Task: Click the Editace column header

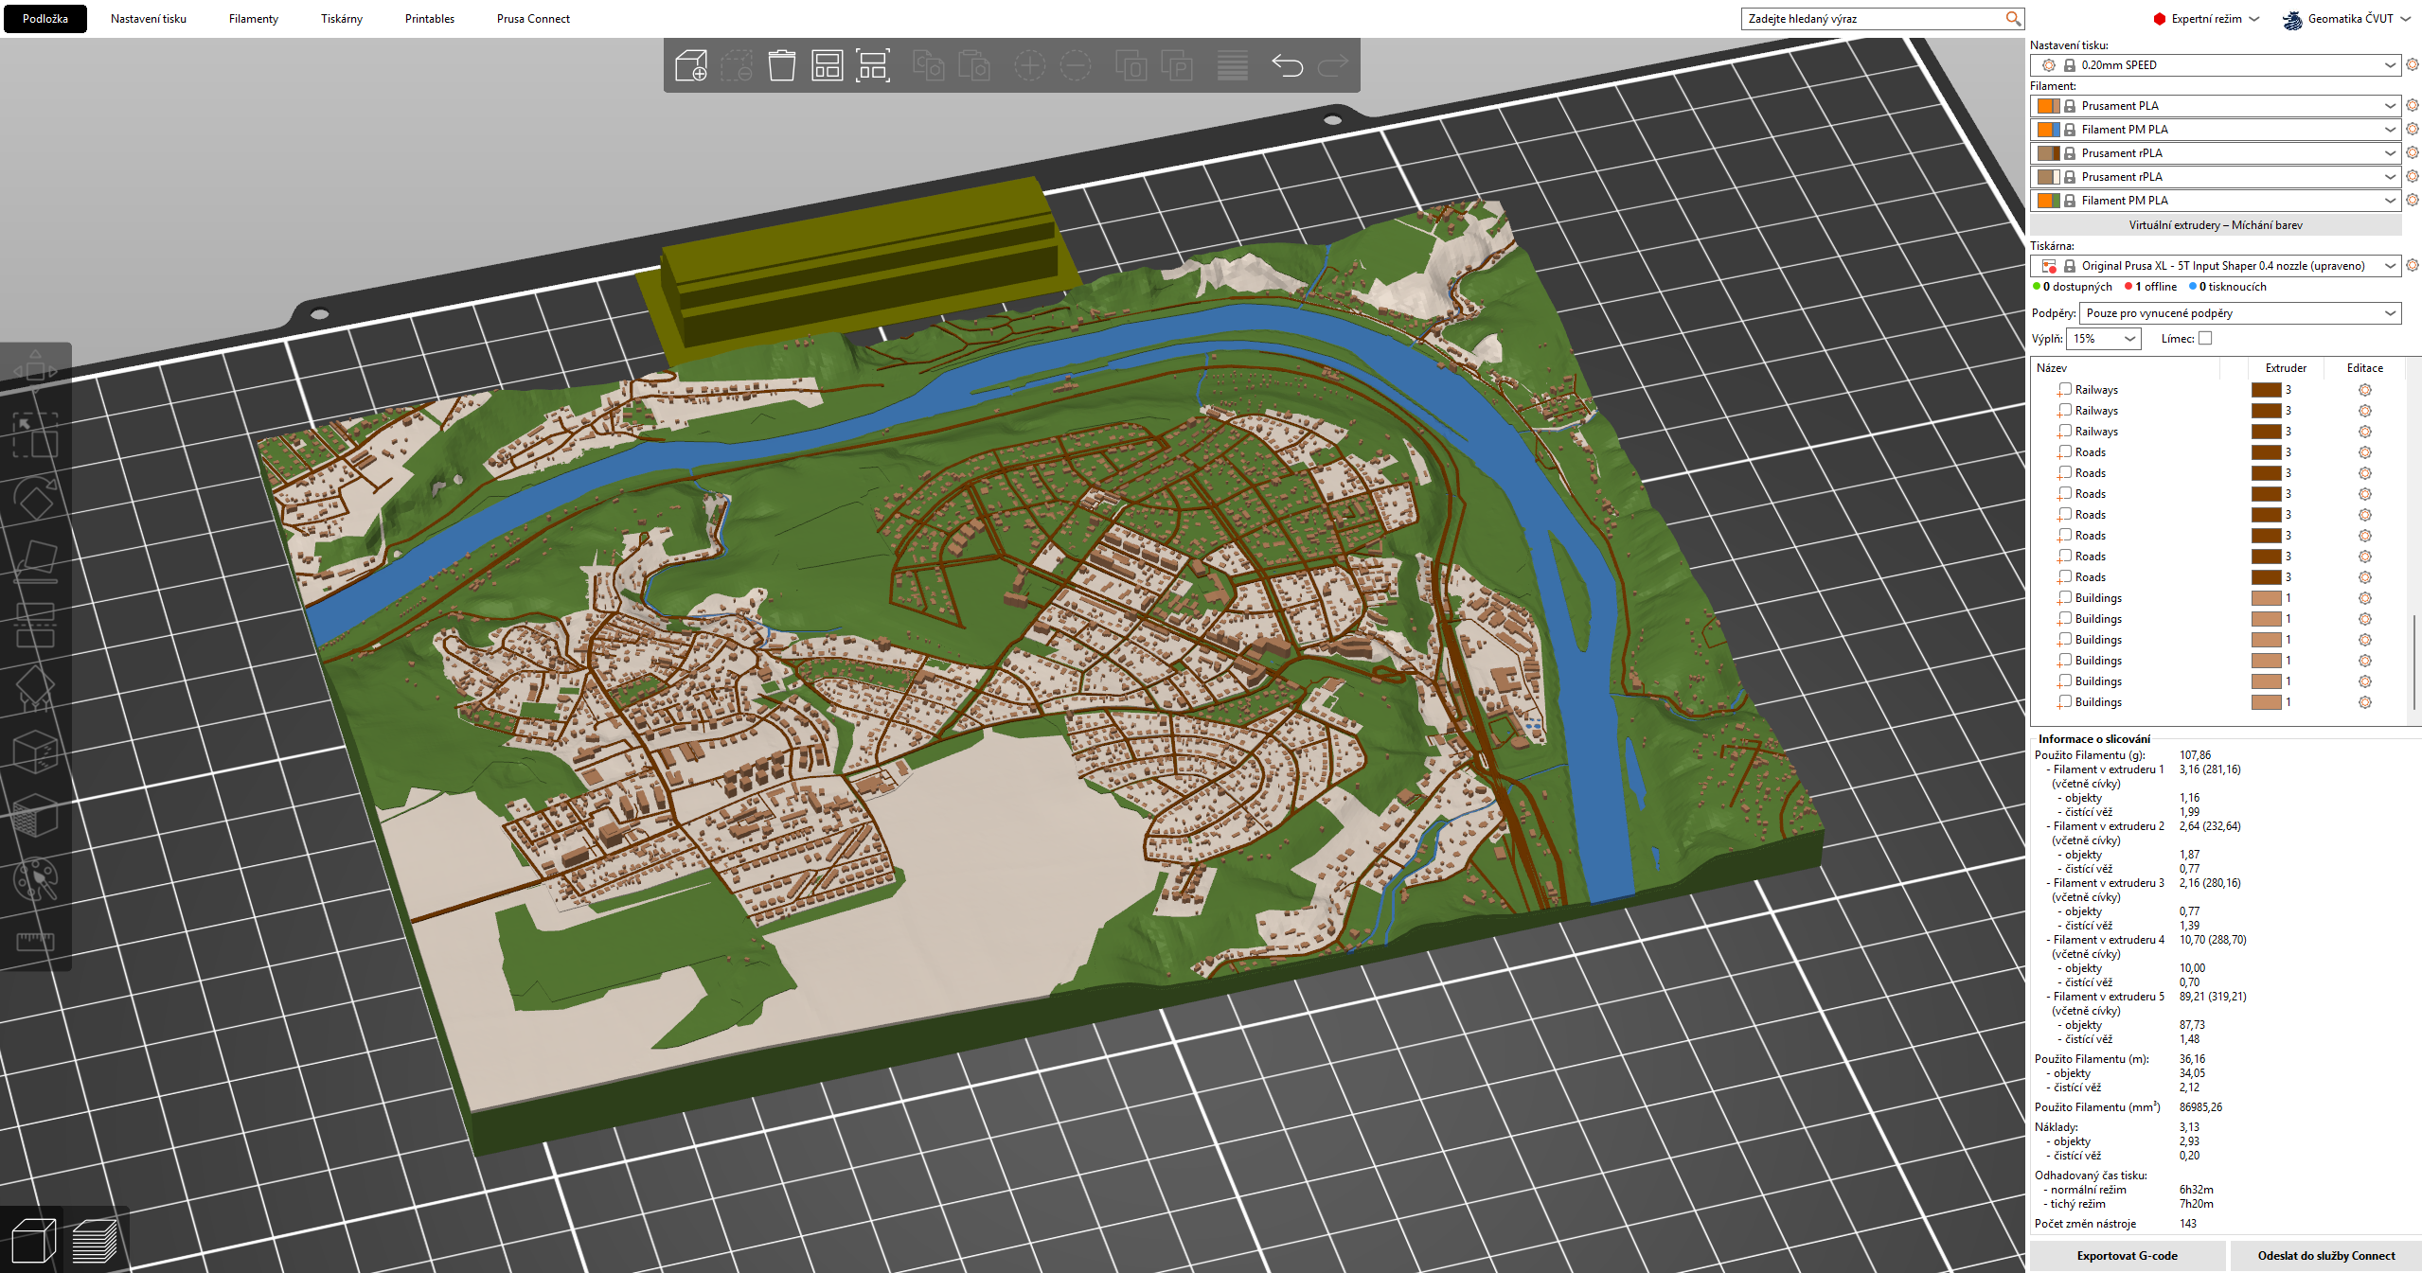Action: pyautogui.click(x=2364, y=368)
